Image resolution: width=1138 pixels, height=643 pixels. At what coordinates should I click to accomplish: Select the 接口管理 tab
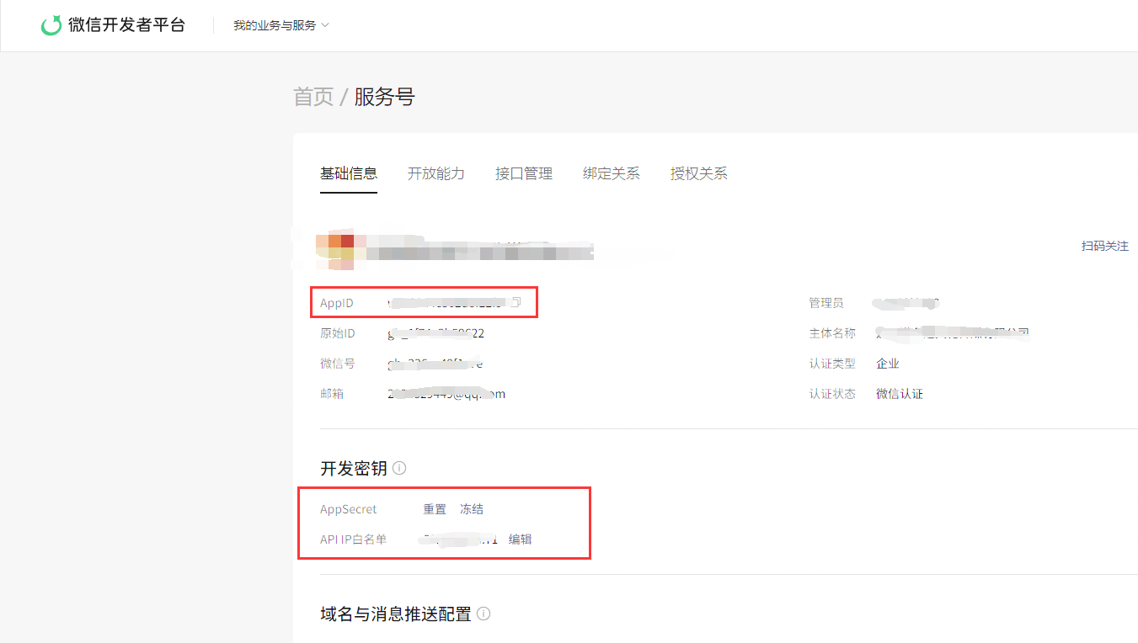click(x=524, y=173)
